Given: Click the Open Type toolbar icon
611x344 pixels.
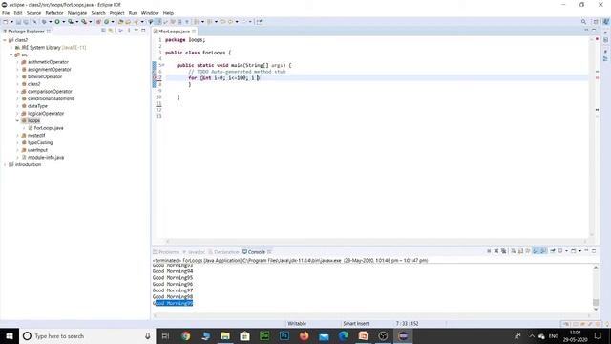Looking at the screenshot, I should 120,22.
